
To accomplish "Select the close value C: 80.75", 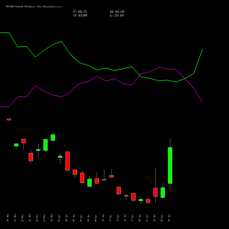I will point(80,12).
